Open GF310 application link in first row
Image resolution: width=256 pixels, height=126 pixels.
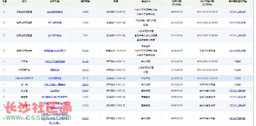coord(237,12)
